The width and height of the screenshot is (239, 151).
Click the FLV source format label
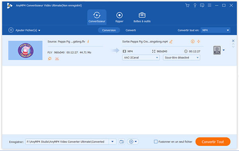pyautogui.click(x=50, y=53)
